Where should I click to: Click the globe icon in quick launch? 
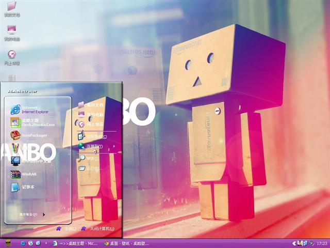tap(30, 243)
